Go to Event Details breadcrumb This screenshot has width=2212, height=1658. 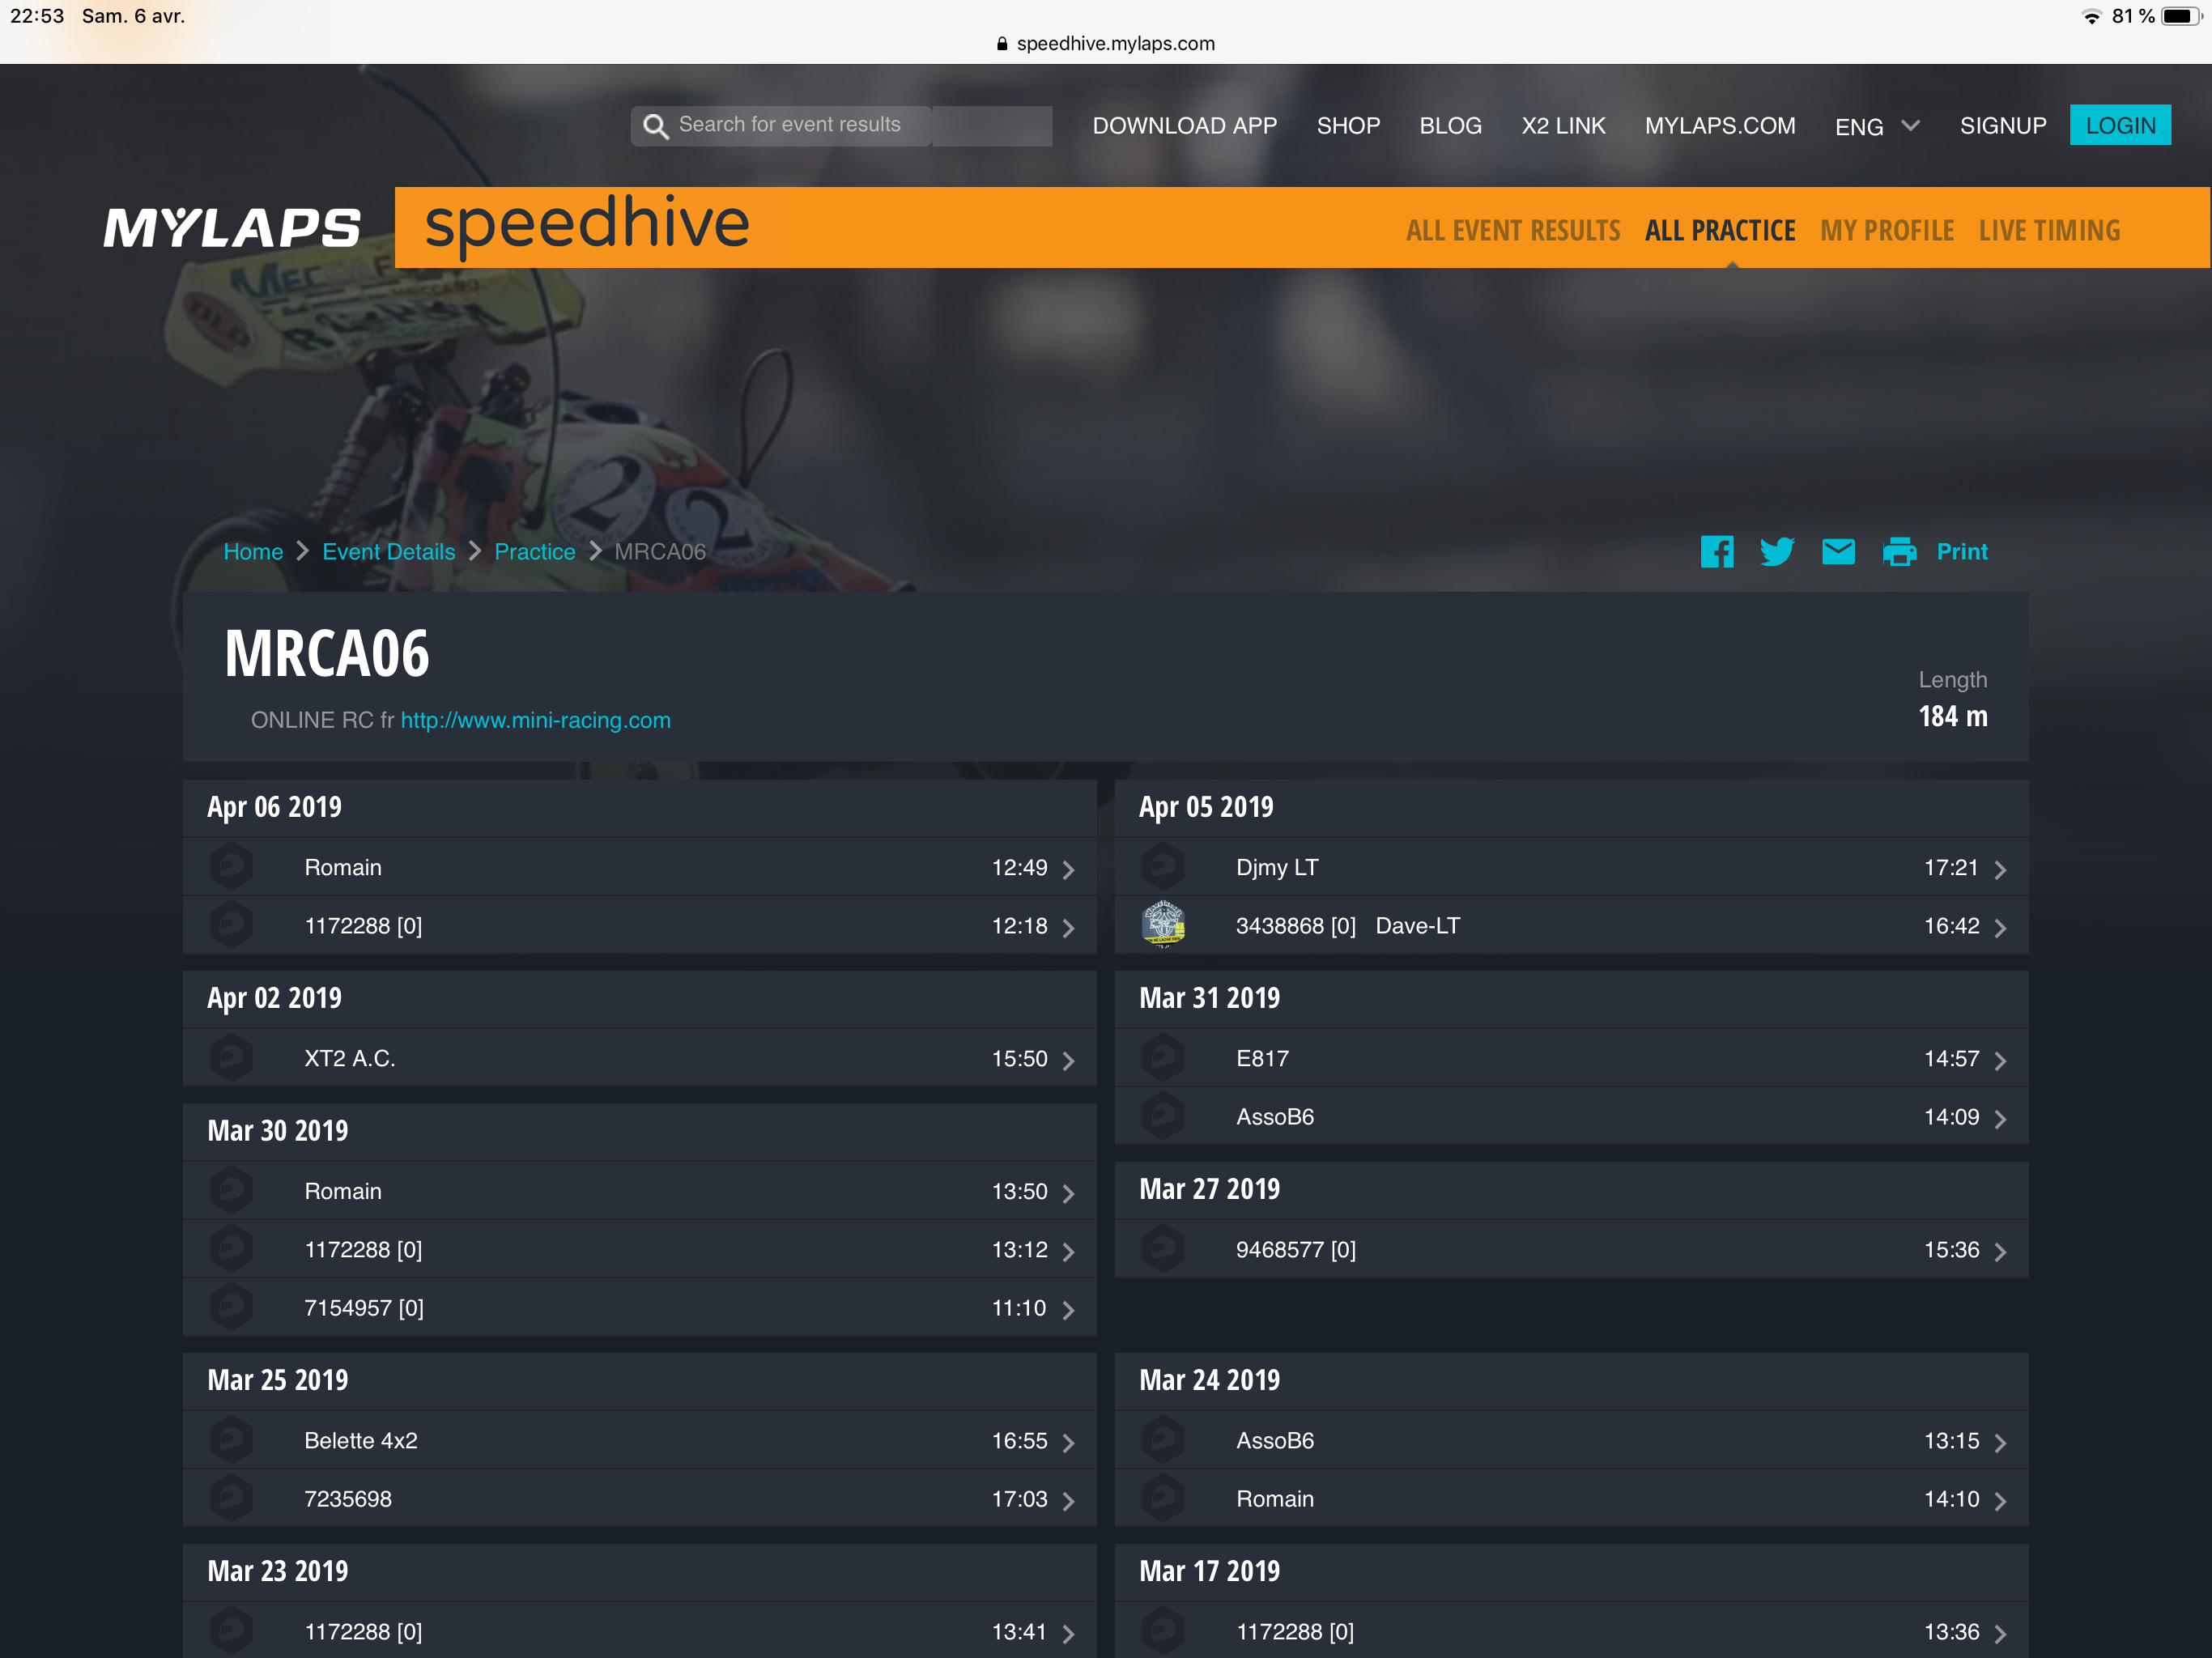pos(388,551)
